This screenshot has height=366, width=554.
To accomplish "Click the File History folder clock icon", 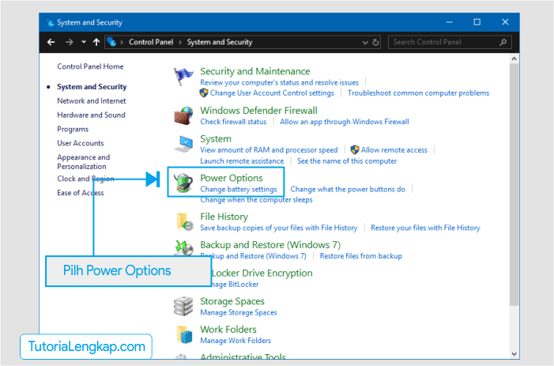I will tap(184, 222).
